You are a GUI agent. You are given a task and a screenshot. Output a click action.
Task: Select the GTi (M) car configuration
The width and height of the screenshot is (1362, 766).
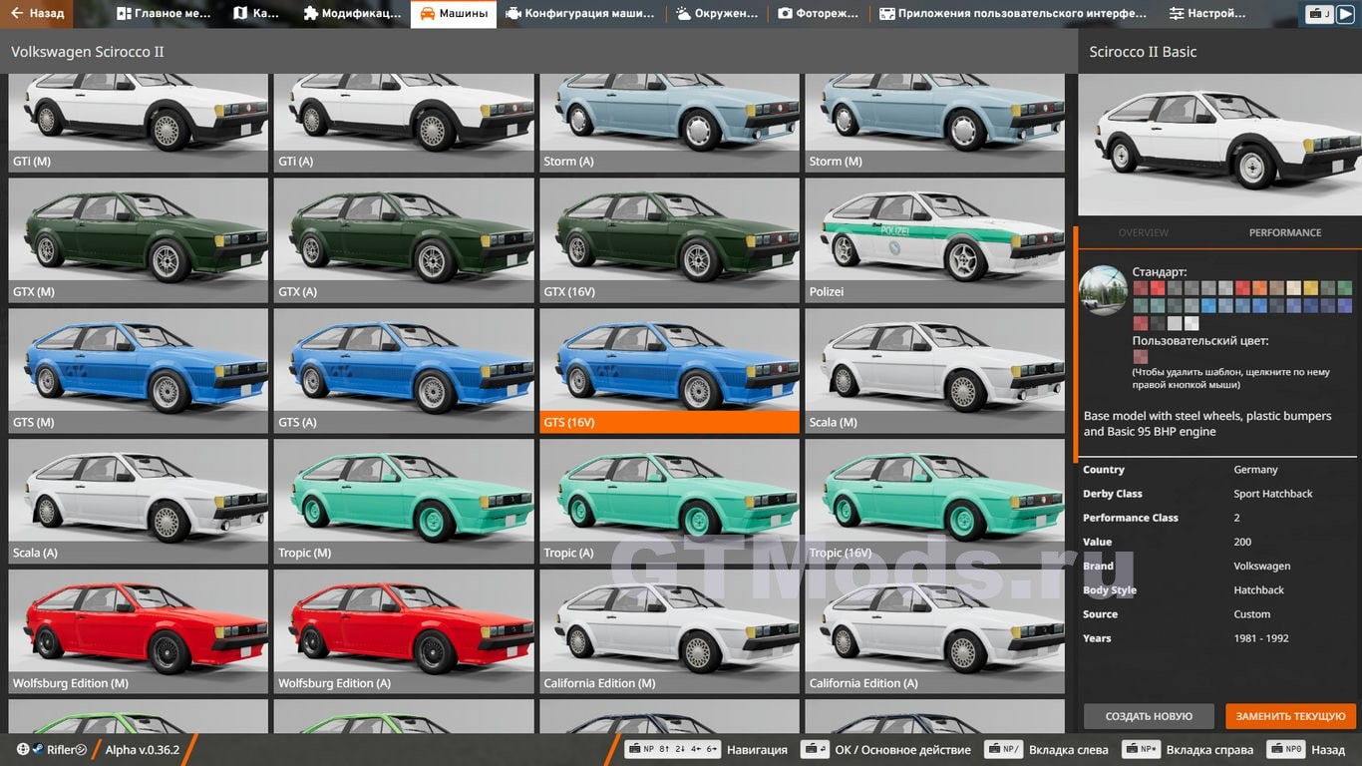coord(139,123)
